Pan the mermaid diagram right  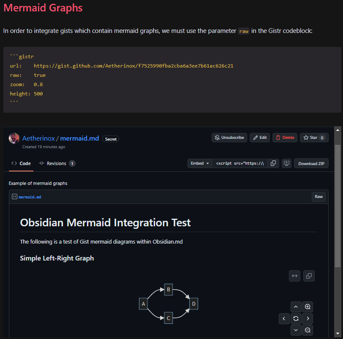pyautogui.click(x=308, y=318)
